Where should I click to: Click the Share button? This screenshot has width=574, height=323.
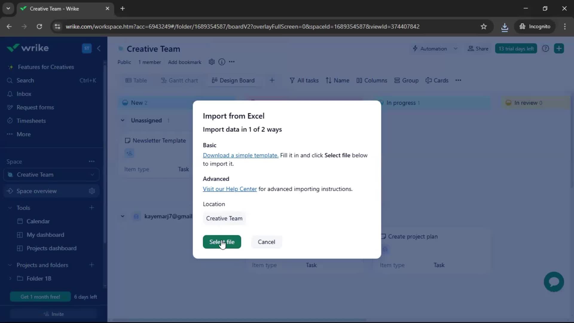click(478, 48)
